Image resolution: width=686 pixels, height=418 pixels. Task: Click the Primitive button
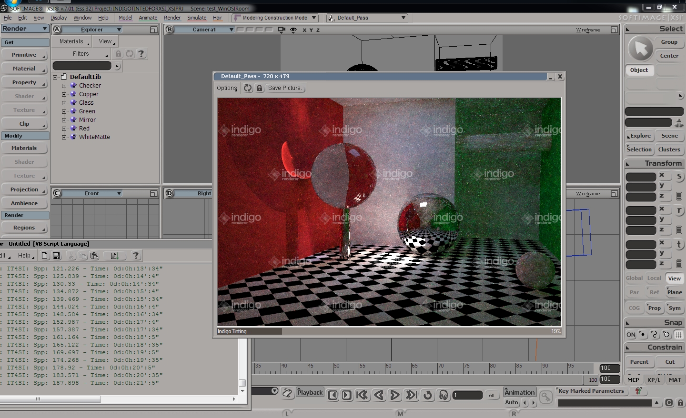tap(24, 55)
